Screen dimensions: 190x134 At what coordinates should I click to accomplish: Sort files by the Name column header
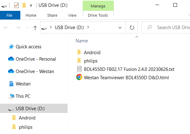tap(82, 41)
